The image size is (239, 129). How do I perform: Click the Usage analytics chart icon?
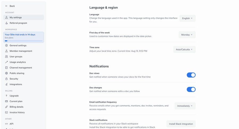(7, 62)
